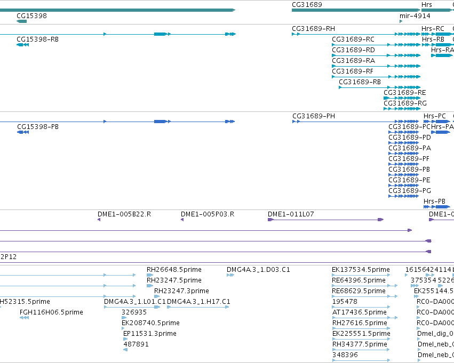Click the Hrs-PC protein label
Screen dimensions: 454x363
point(434,116)
